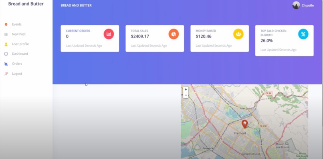323x159 pixels.
Task: Open New Post in the sidebar
Action: click(x=19, y=34)
